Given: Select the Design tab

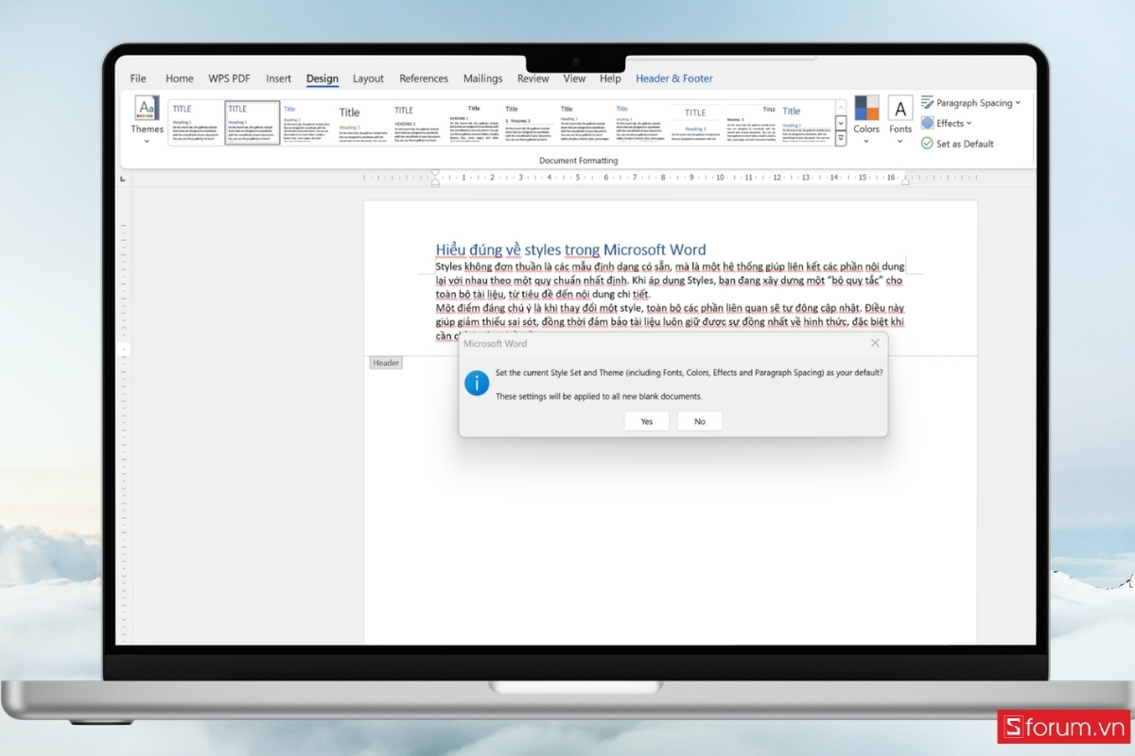Looking at the screenshot, I should coord(323,78).
